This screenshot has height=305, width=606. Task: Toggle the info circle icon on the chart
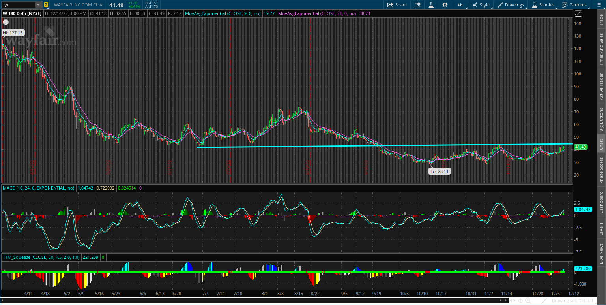point(6,22)
